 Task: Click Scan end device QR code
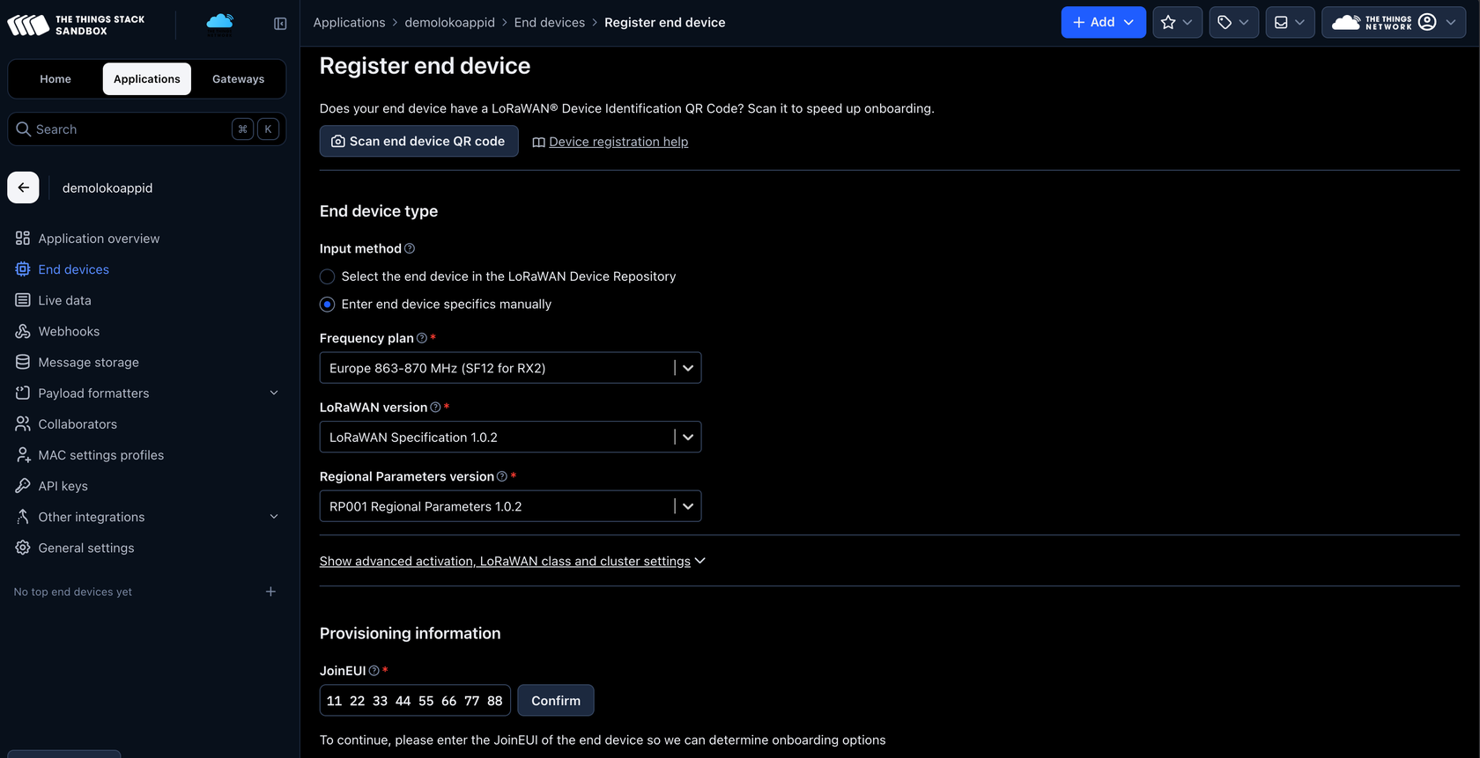(418, 141)
